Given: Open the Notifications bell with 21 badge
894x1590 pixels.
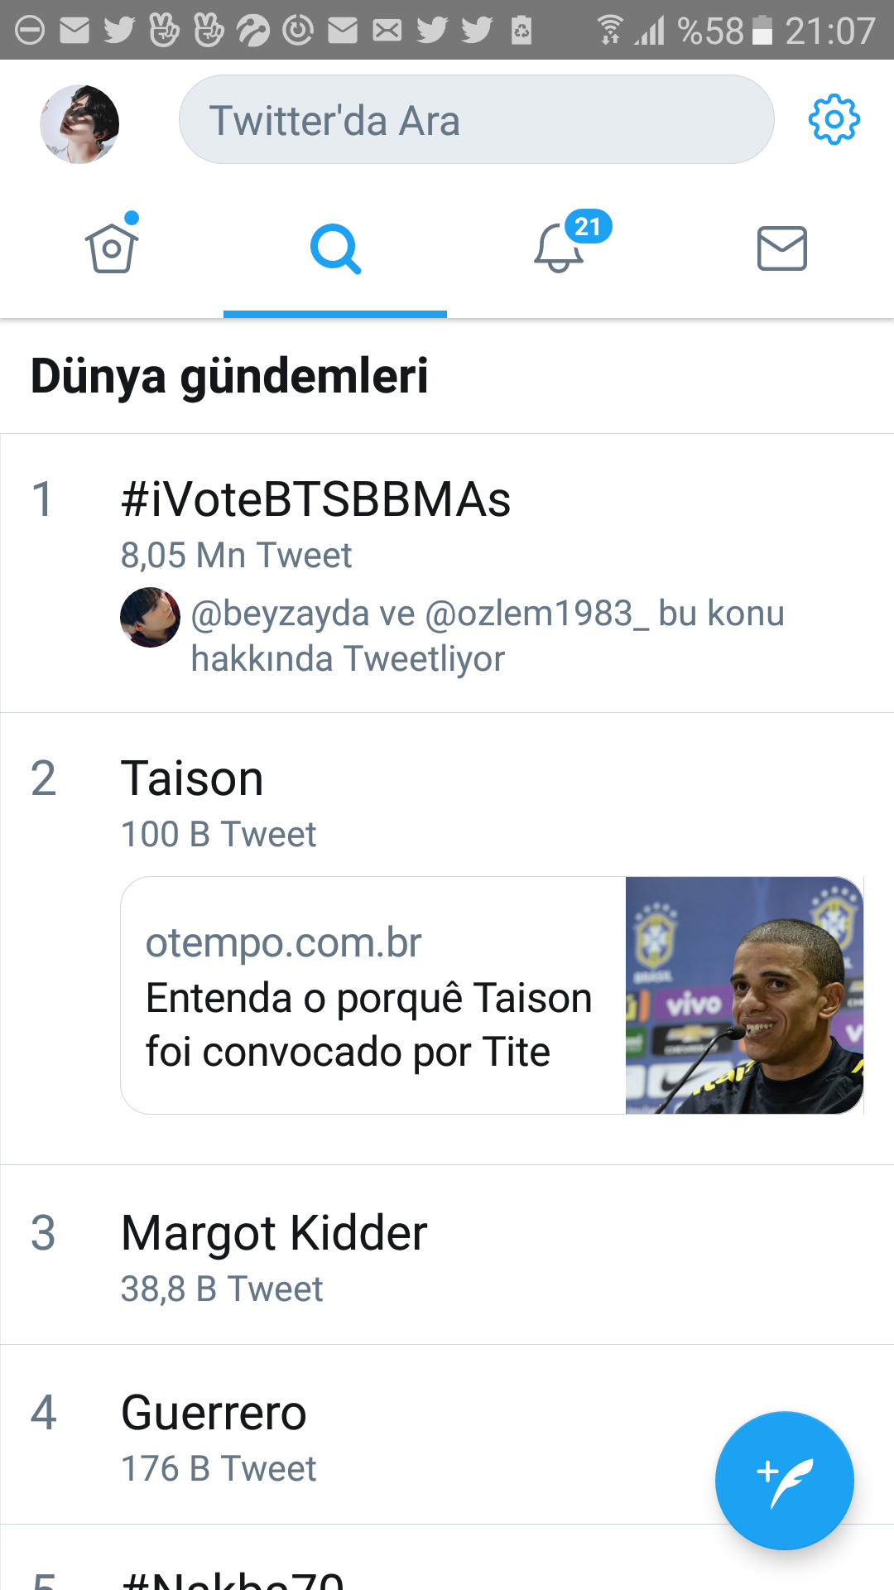Looking at the screenshot, I should [x=560, y=248].
